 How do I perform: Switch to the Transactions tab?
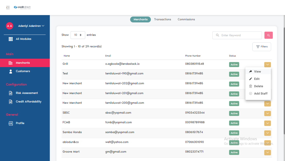162,19
